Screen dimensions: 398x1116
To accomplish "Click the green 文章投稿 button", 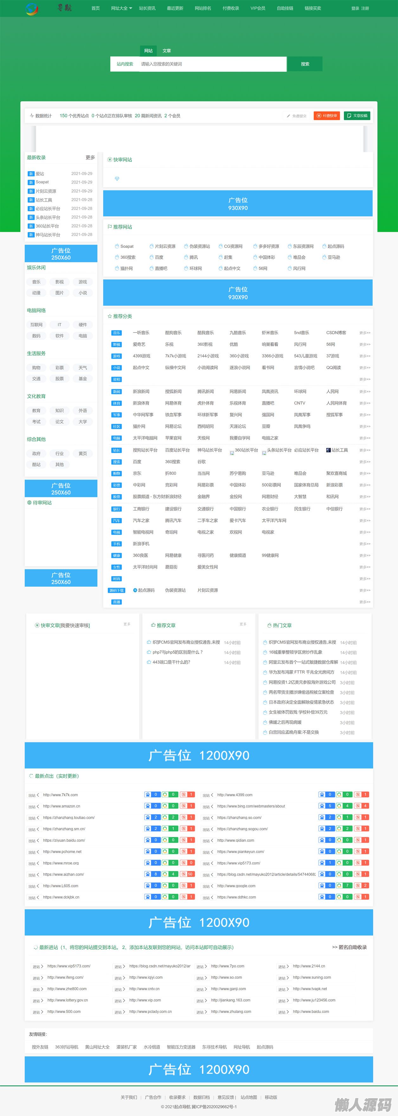I will tap(357, 116).
